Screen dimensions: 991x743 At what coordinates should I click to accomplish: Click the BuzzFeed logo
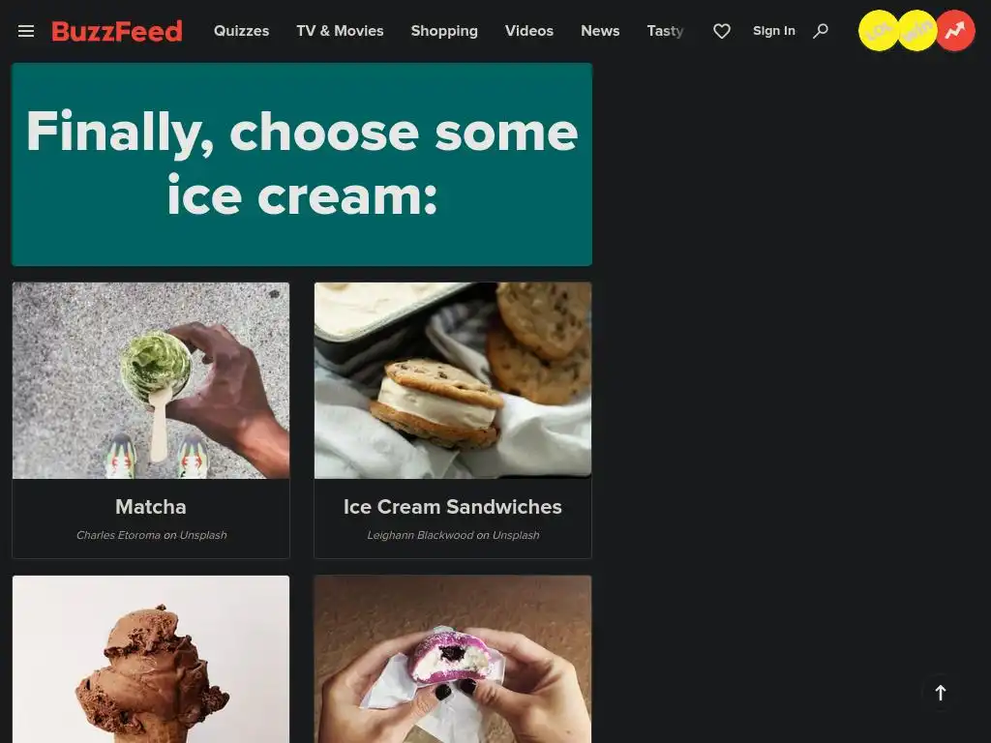117,31
